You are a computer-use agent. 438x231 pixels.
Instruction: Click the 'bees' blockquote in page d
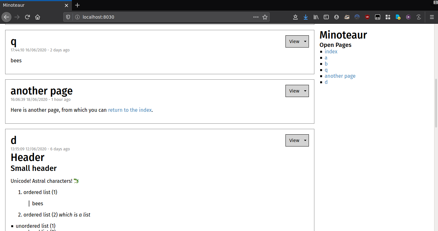click(x=38, y=203)
